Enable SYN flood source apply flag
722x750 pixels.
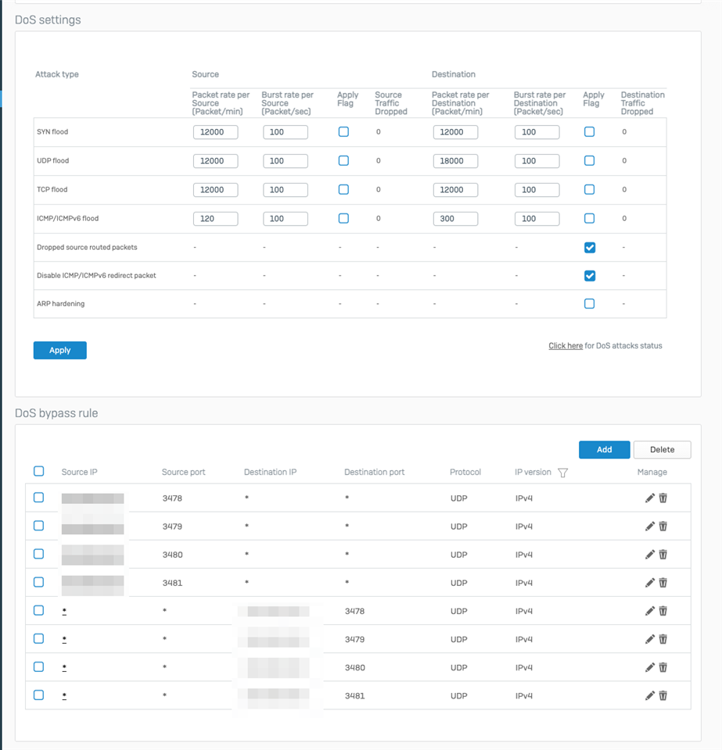pyautogui.click(x=343, y=132)
